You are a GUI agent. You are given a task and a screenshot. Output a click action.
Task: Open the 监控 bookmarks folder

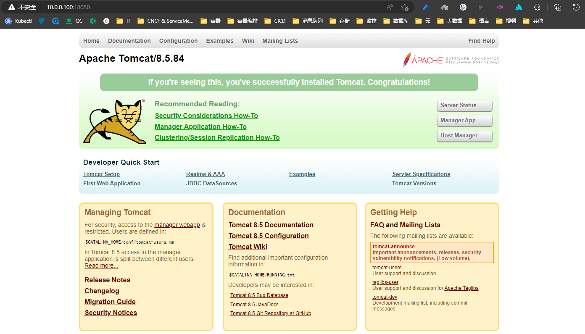pyautogui.click(x=366, y=21)
